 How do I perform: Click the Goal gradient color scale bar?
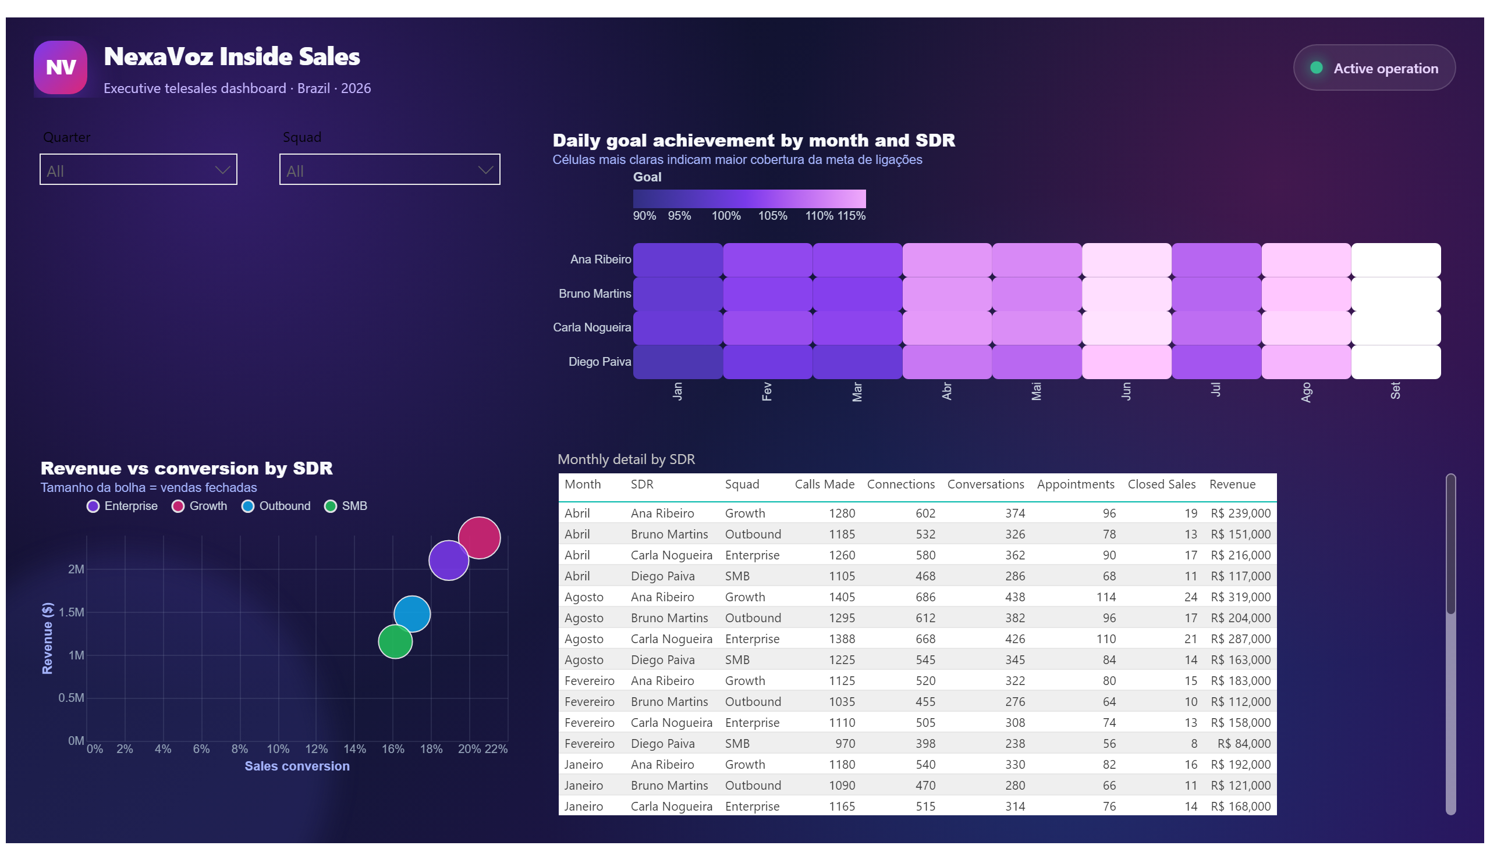pyautogui.click(x=750, y=199)
